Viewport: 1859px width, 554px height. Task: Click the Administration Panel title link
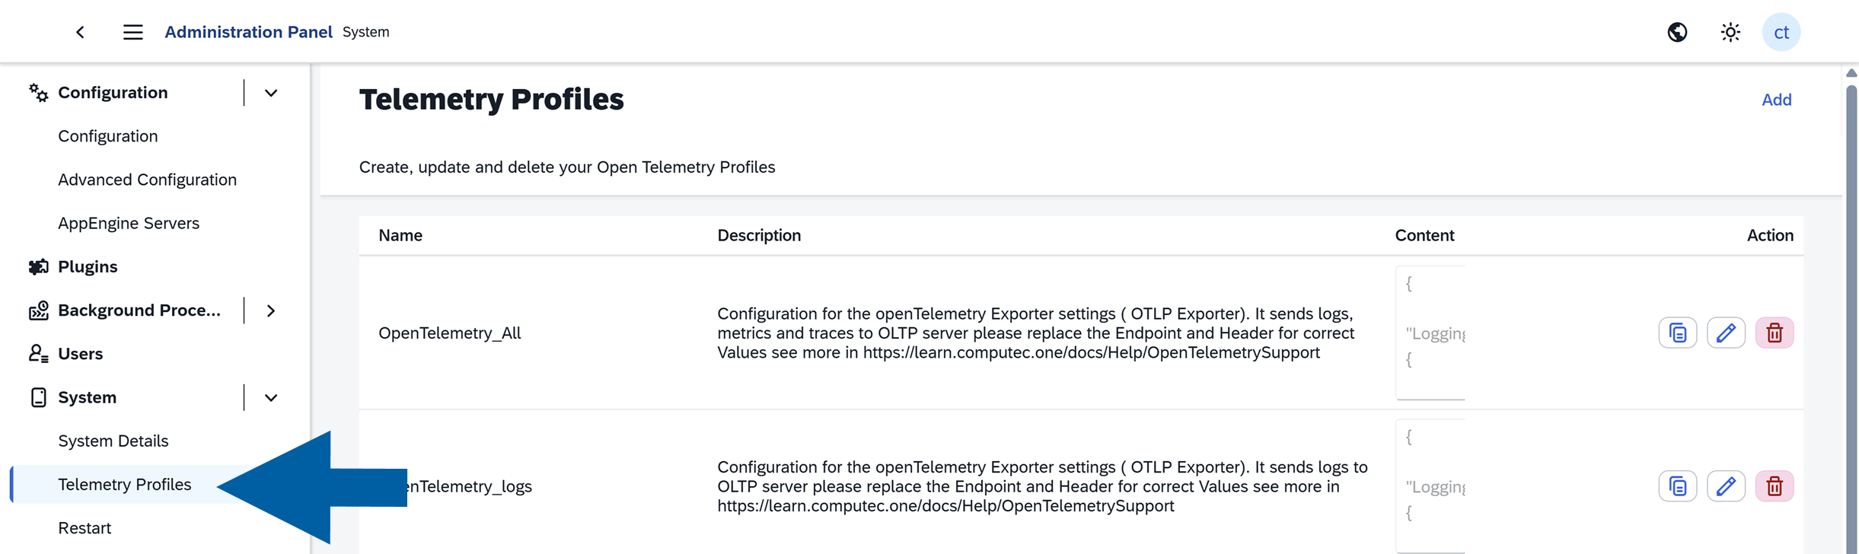click(248, 32)
